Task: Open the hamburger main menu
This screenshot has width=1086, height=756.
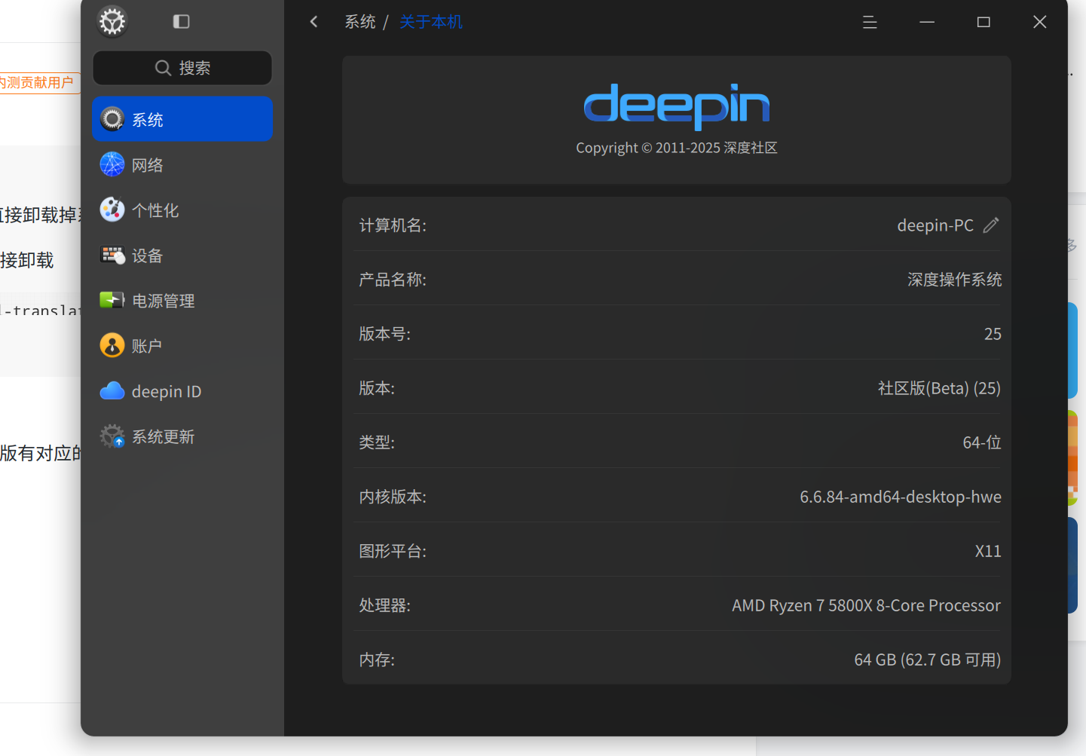Action: 870,22
